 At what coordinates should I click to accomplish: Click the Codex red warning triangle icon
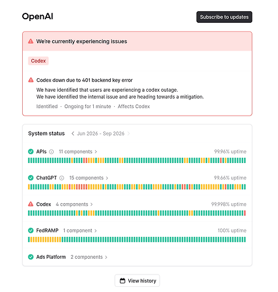(x=31, y=204)
